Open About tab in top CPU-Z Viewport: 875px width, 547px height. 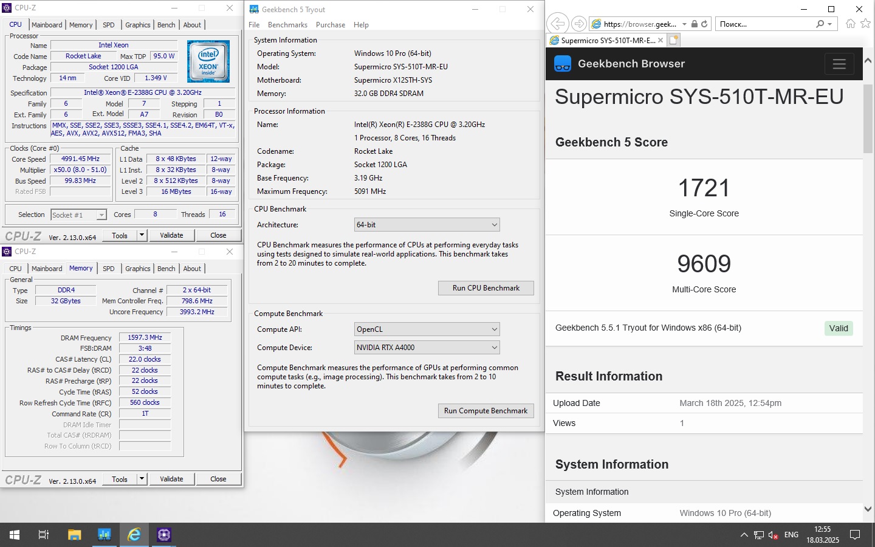pos(192,25)
